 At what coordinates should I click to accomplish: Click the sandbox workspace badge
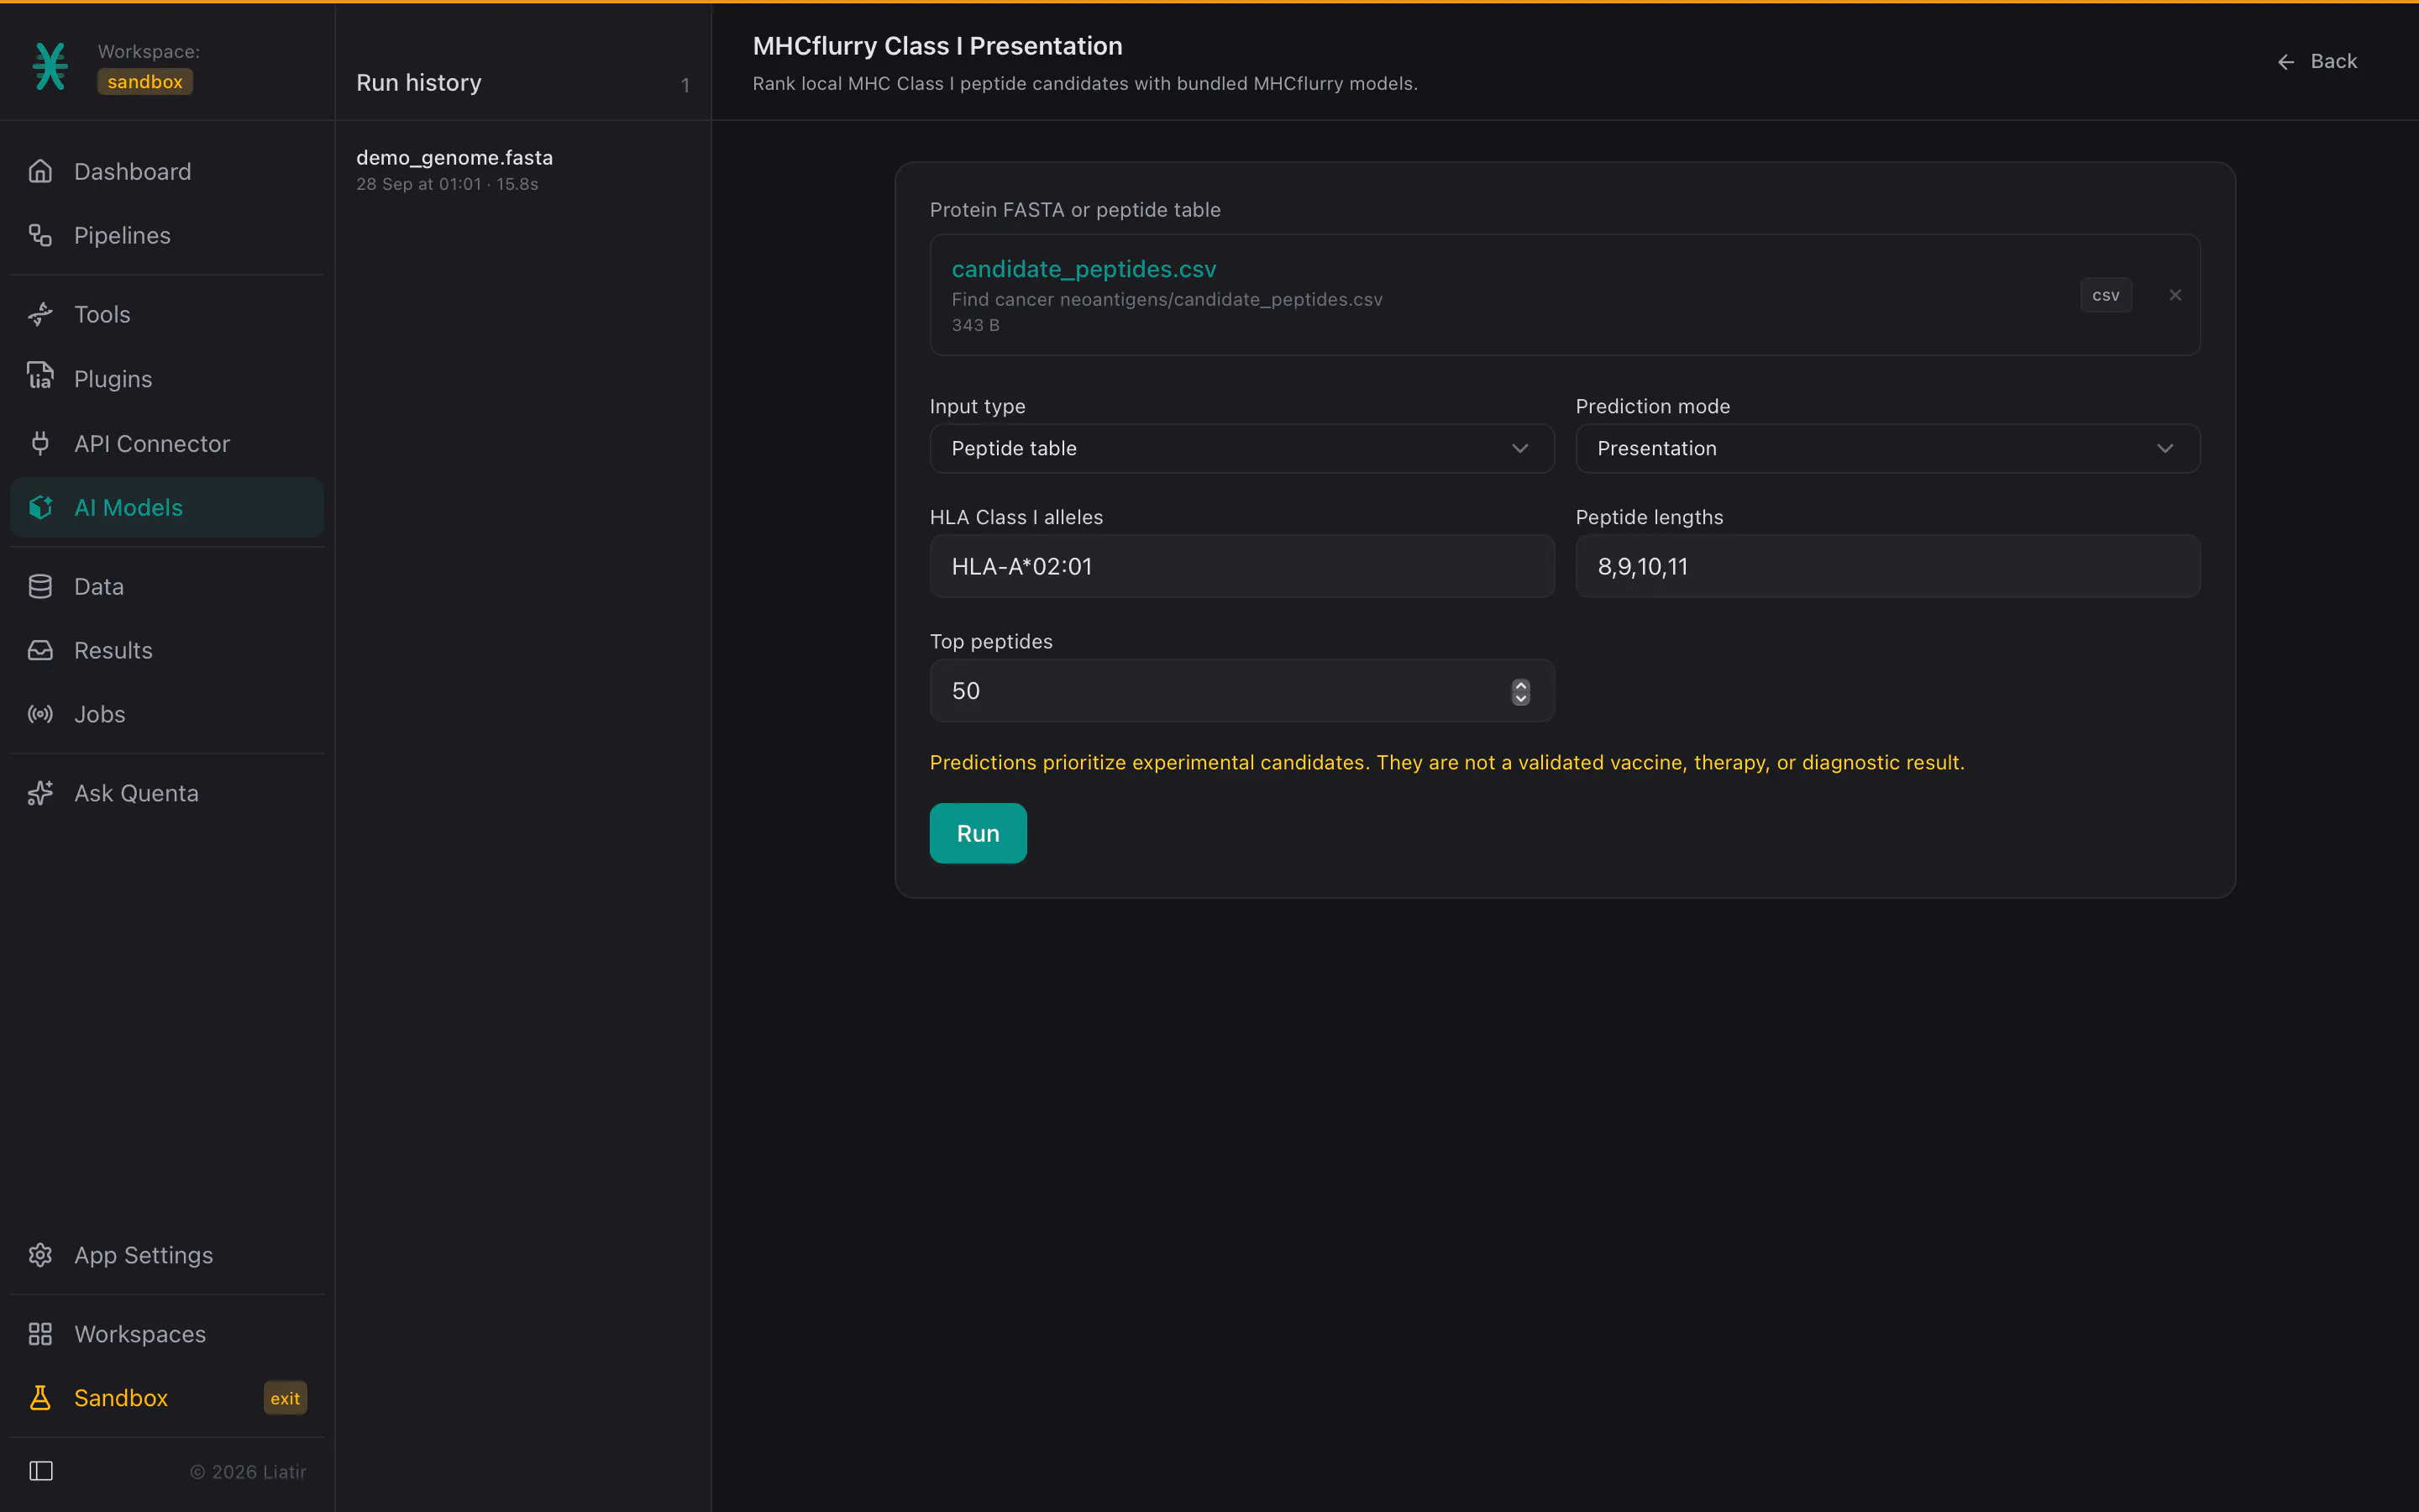click(145, 82)
